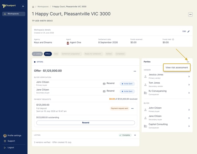
Task: Open Capital Consulting details chevron
Action: point(189,126)
